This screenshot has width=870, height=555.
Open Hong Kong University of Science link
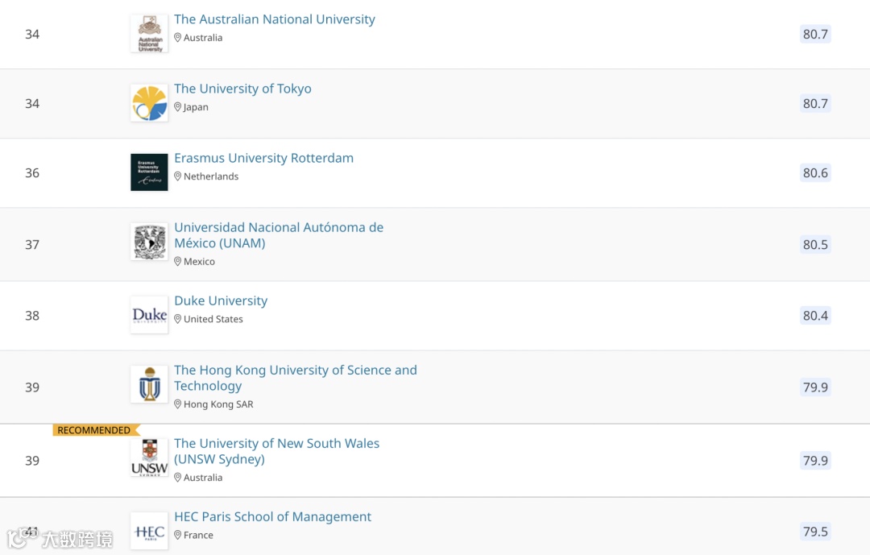296,371
